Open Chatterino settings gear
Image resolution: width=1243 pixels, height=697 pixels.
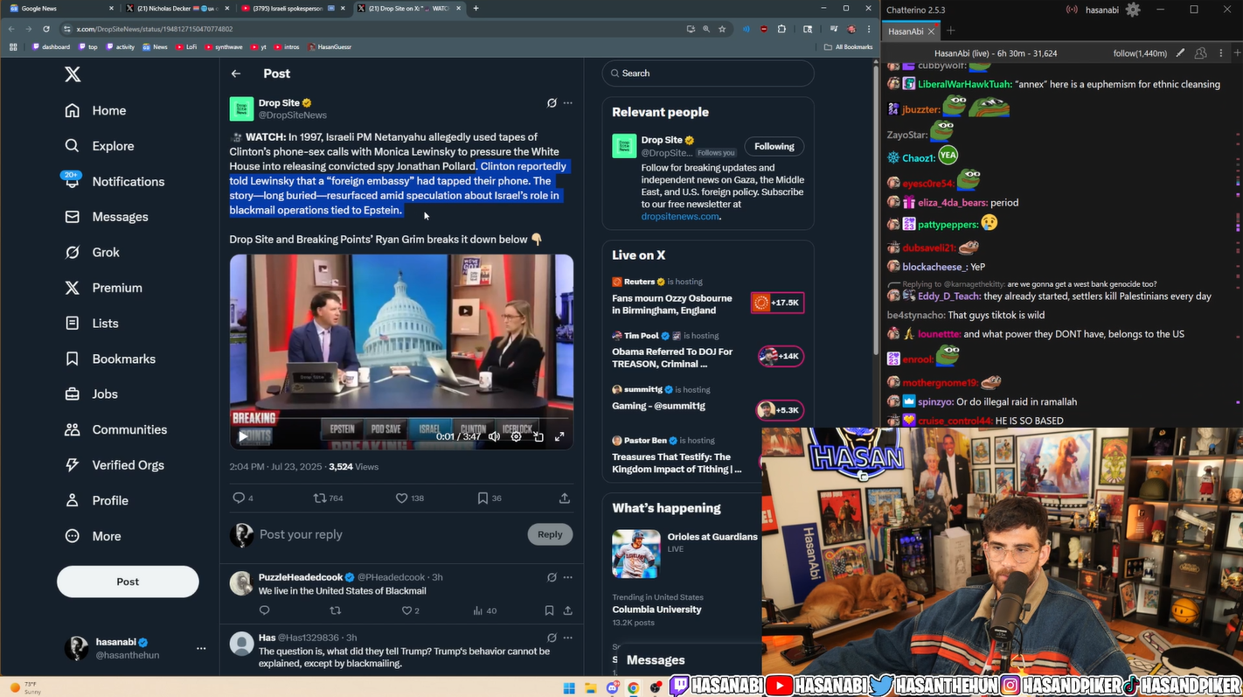[1133, 10]
